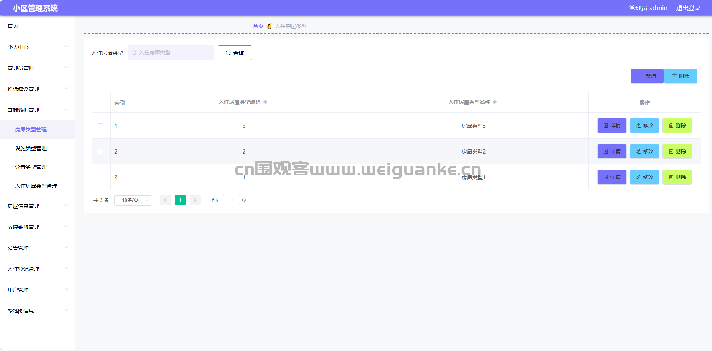The height and width of the screenshot is (351, 712).
Task: Focus the 前往 page number input
Action: coord(232,200)
